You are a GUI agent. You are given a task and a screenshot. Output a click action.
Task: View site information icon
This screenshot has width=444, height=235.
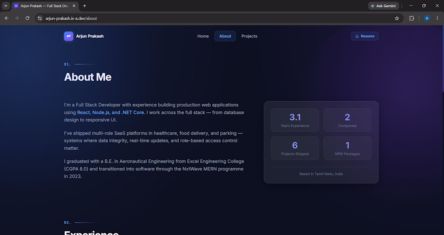click(x=40, y=18)
